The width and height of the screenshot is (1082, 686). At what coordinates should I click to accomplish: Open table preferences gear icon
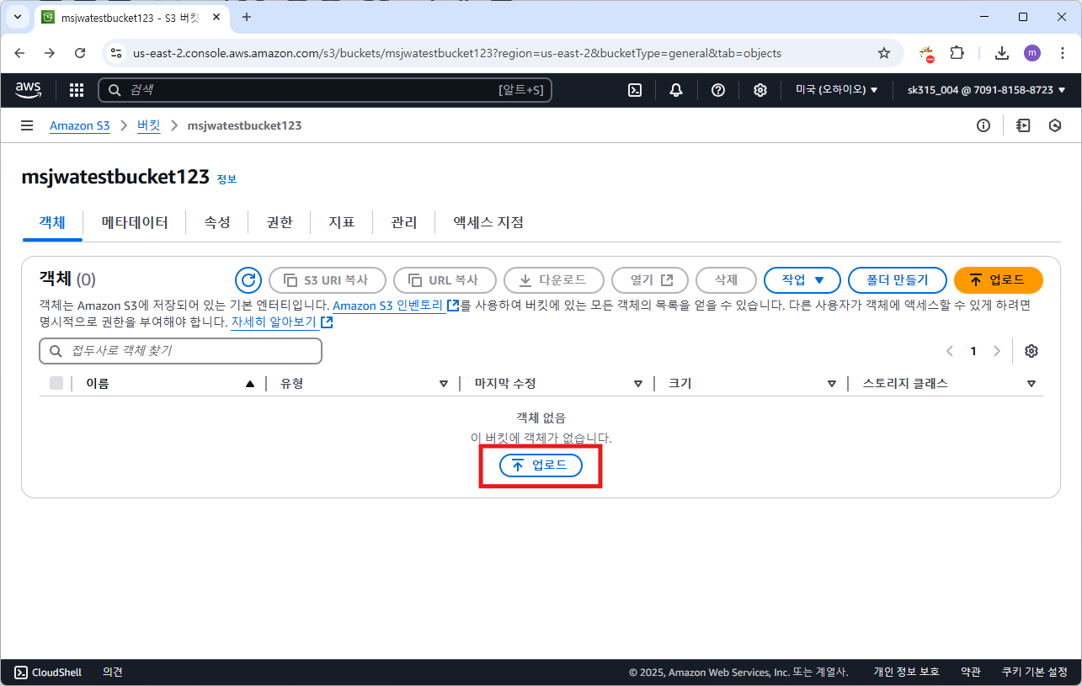pos(1031,351)
